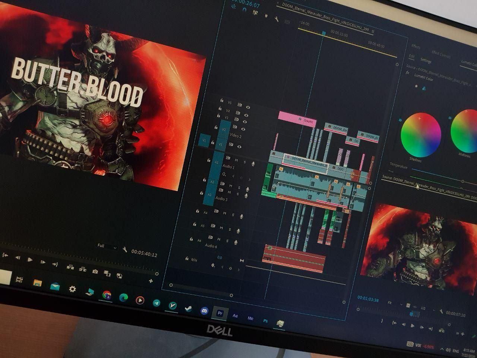Open Discord from the taskbar
The image size is (477, 358).
(204, 311)
